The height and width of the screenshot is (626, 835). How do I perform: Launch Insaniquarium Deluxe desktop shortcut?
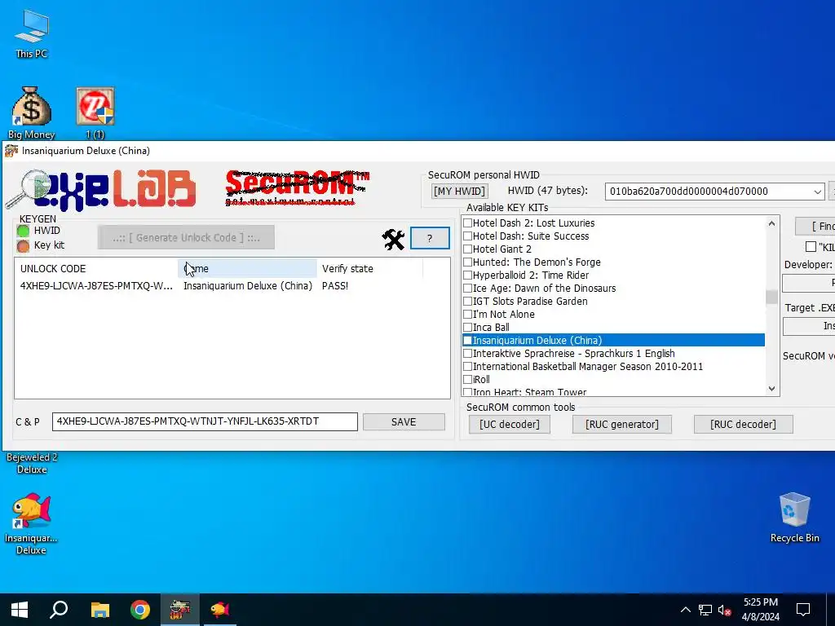(x=32, y=524)
